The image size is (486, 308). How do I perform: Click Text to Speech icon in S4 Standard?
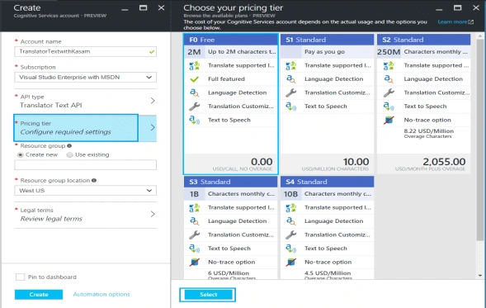[290, 249]
